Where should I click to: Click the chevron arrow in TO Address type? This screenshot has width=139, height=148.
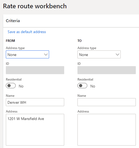point(118,54)
